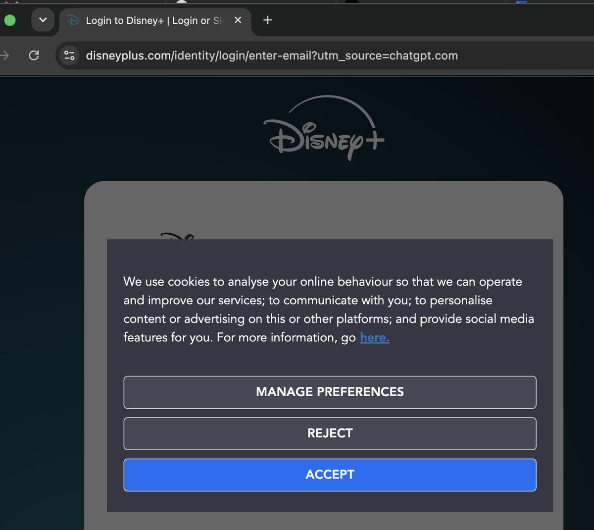Viewport: 594px width, 530px height.
Task: Click the REJECT cookies button
Action: (330, 433)
